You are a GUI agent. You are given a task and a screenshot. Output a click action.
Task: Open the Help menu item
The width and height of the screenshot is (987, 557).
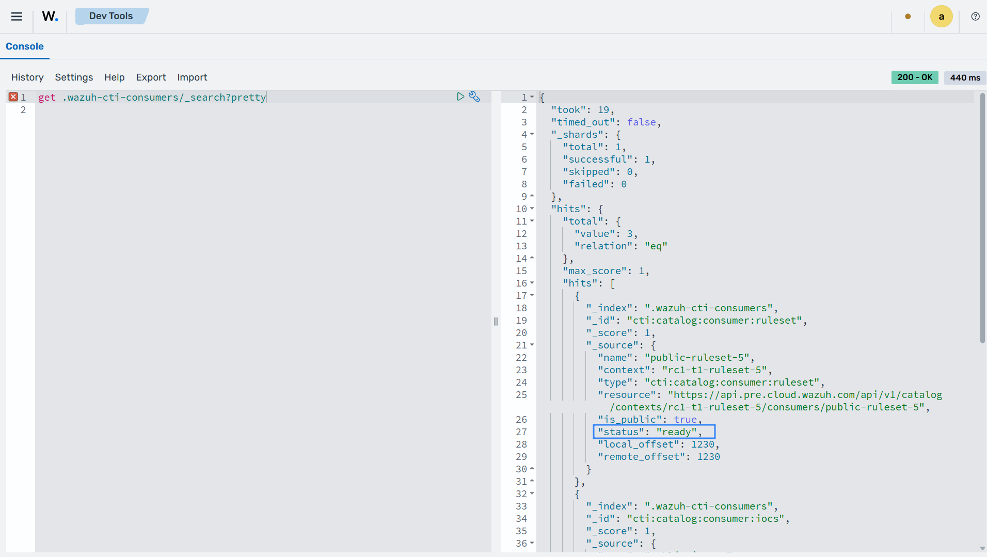click(x=114, y=77)
